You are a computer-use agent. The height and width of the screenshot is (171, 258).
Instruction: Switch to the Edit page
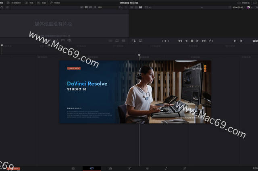(x=110, y=168)
